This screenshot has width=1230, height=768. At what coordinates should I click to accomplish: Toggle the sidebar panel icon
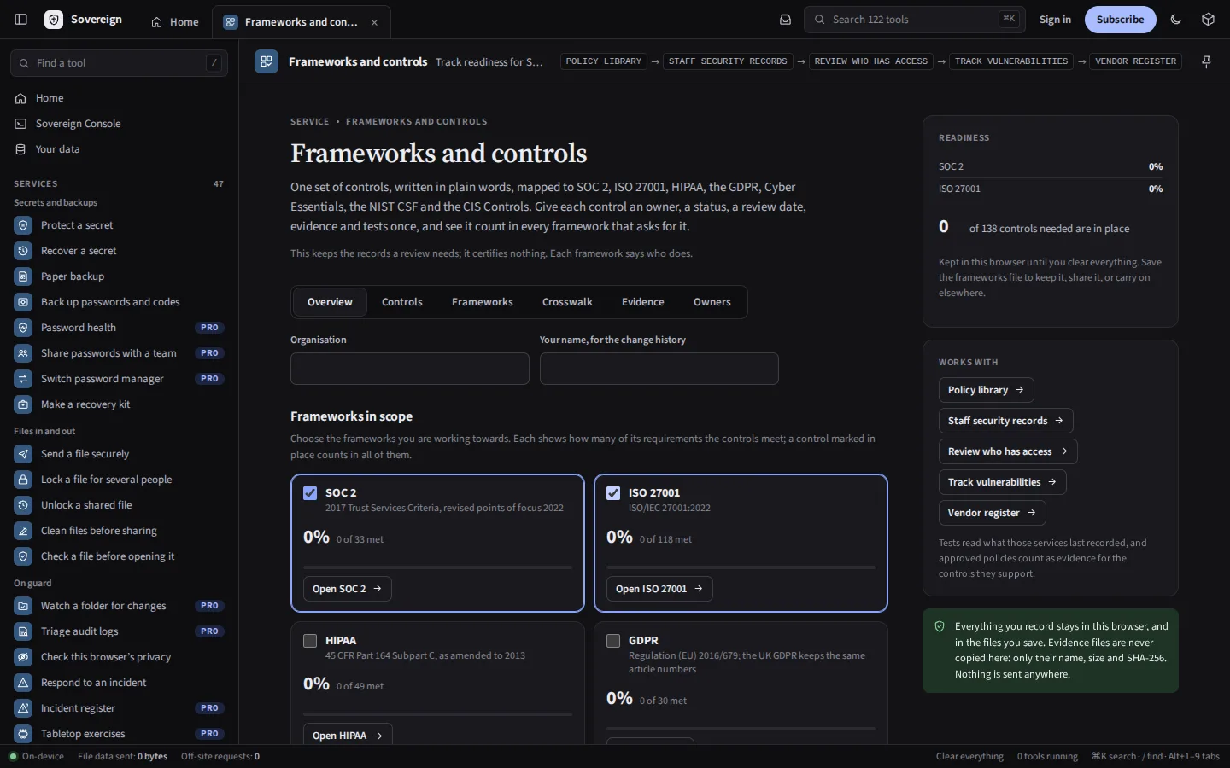click(21, 20)
